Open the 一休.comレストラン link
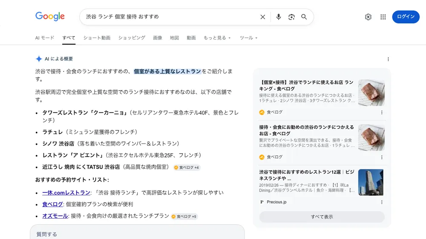Image resolution: width=426 pixels, height=239 pixels. pyautogui.click(x=66, y=192)
